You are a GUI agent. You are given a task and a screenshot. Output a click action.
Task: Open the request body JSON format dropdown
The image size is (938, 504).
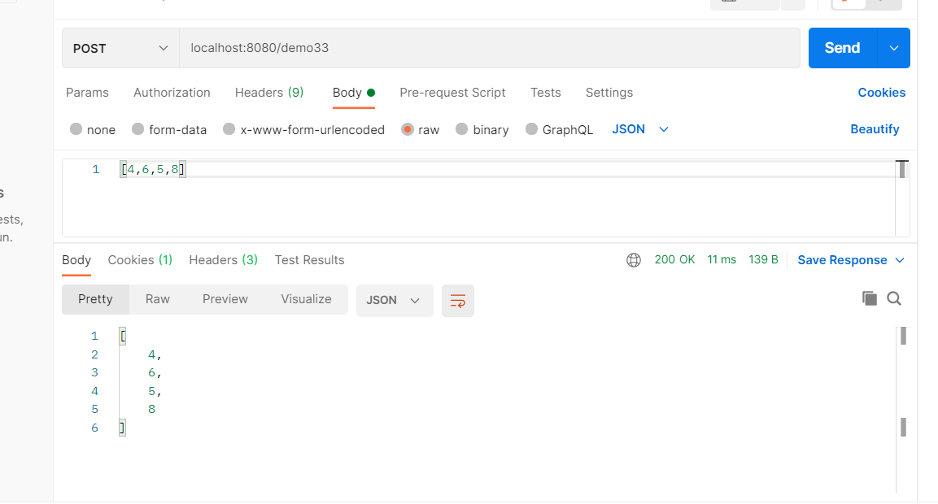pyautogui.click(x=640, y=129)
